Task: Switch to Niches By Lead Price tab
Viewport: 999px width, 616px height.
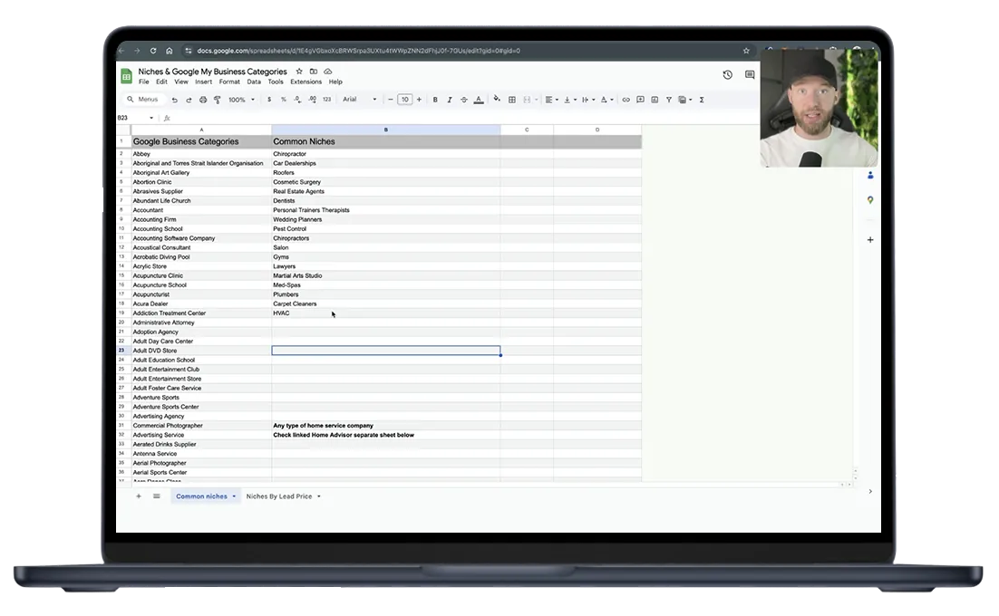Action: [279, 496]
